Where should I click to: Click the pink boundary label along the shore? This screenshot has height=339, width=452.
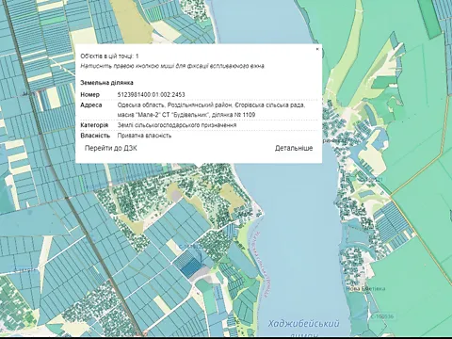pyautogui.click(x=260, y=265)
